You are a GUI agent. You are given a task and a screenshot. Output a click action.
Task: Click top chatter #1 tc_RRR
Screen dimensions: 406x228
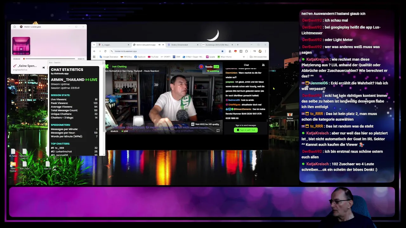(x=74, y=148)
